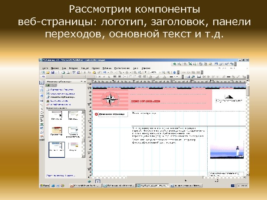Click the Italic (К) formatting icon
This screenshot has width=267, height=200.
click(x=104, y=77)
